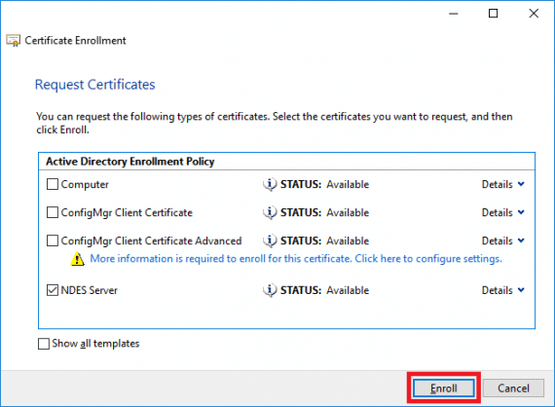Image resolution: width=555 pixels, height=407 pixels.
Task: Expand Details for Computer certificate
Action: (503, 184)
